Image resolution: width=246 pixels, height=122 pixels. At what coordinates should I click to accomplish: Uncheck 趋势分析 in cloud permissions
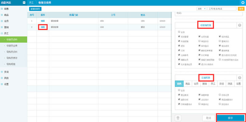coord(179,100)
